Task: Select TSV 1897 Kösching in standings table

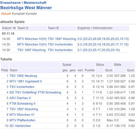Action: [x=24, y=109]
